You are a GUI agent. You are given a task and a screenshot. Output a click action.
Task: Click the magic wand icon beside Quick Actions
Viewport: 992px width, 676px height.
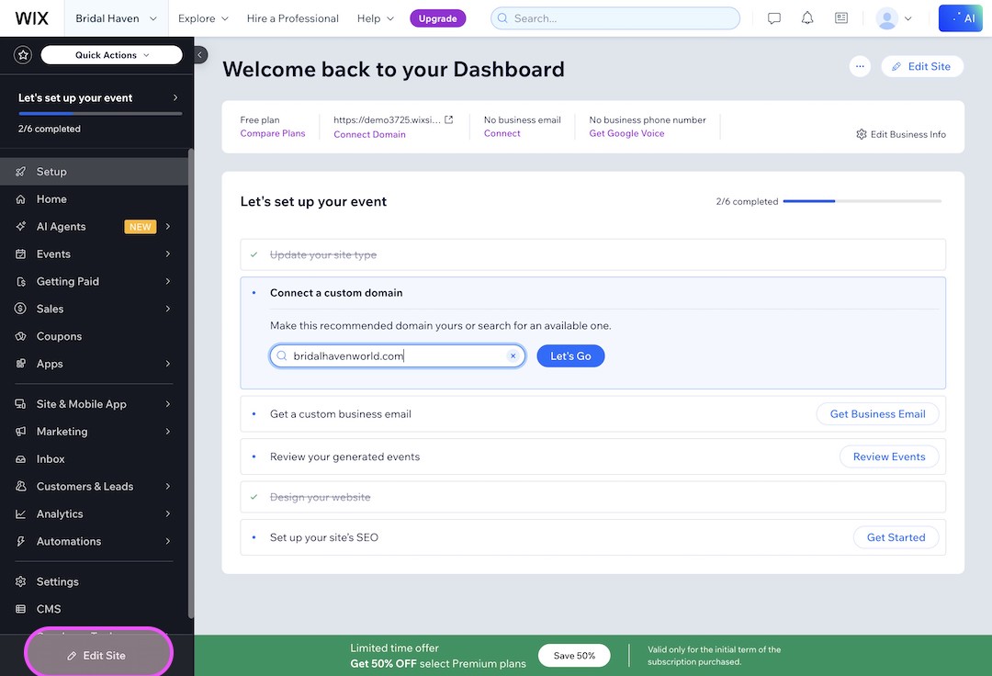[x=22, y=54]
